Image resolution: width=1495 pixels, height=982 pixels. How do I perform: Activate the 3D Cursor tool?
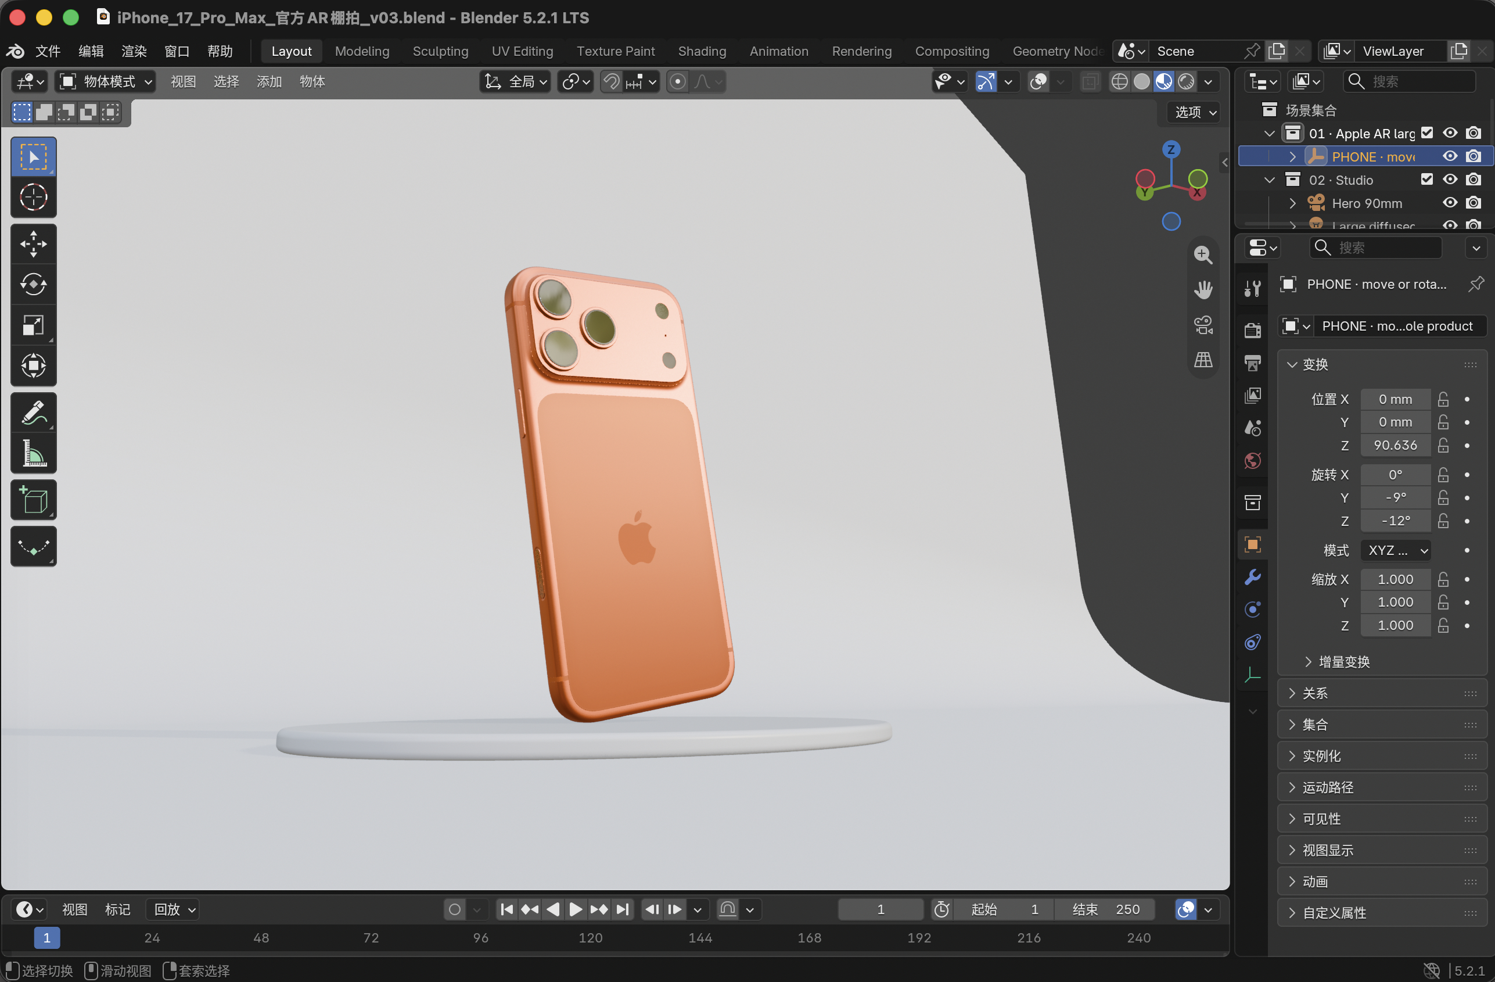click(x=33, y=198)
